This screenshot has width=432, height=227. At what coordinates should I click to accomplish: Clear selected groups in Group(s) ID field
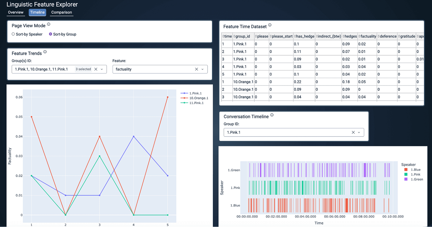(x=96, y=69)
